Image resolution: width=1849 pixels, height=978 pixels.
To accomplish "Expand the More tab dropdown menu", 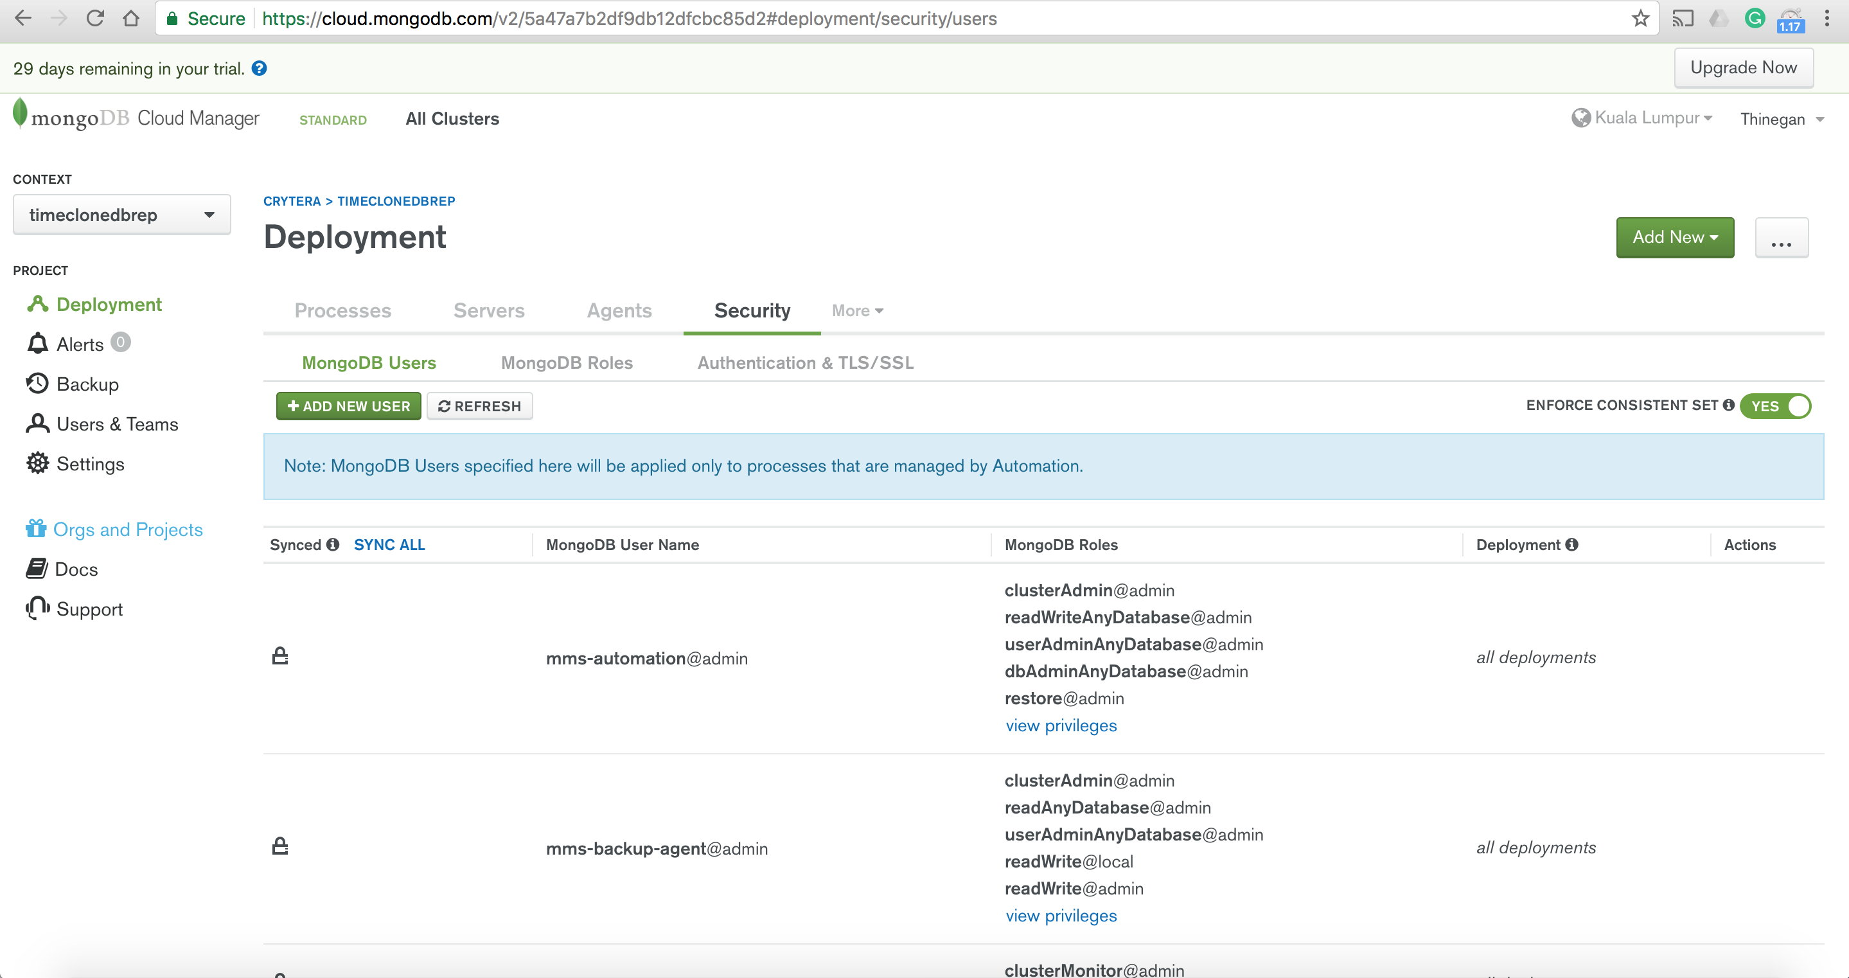I will (x=856, y=309).
